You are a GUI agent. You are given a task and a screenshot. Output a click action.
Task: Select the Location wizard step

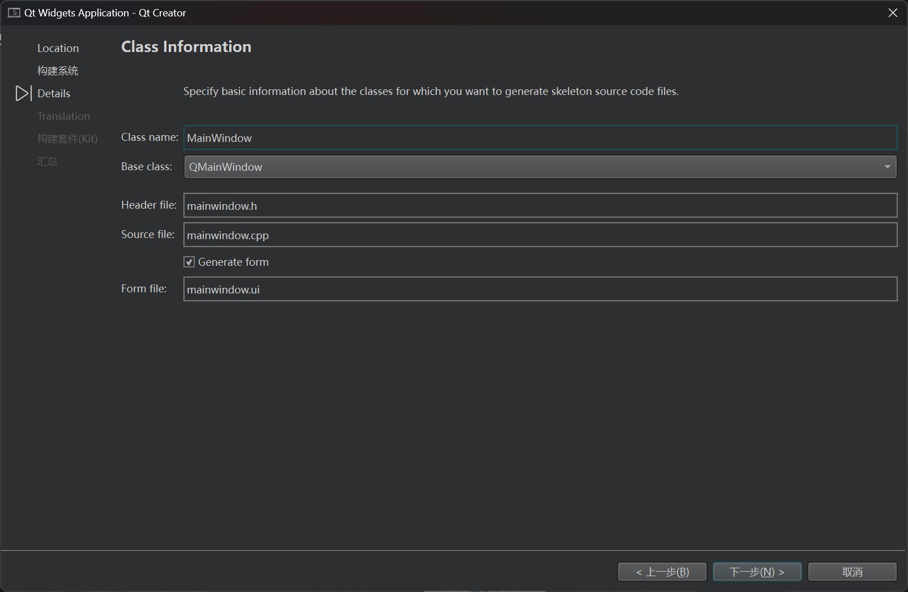[x=58, y=48]
